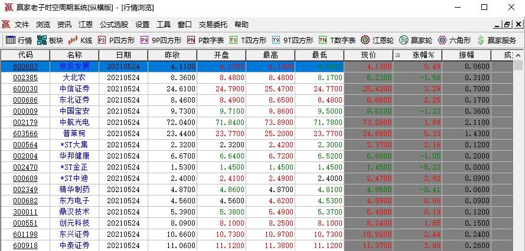Open the 江恩 menu
Screen dimensions: 525x251
(86, 24)
